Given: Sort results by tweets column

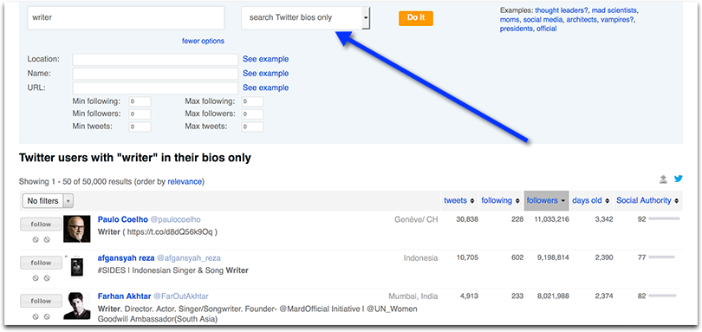Looking at the screenshot, I should [459, 201].
